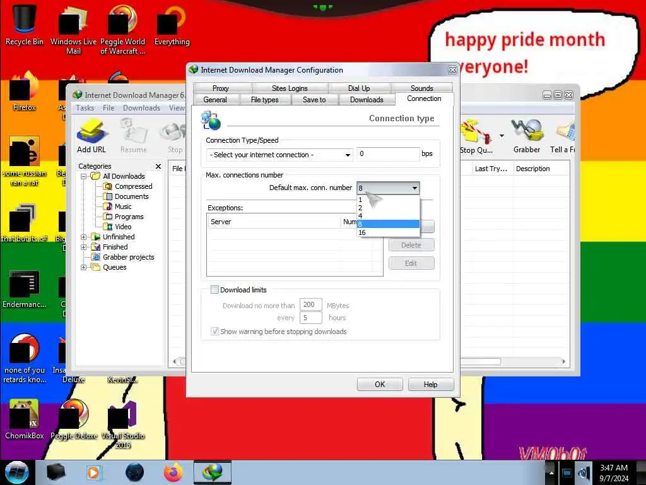The width and height of the screenshot is (646, 485).
Task: Open the Grabber tool icon
Action: tap(527, 137)
